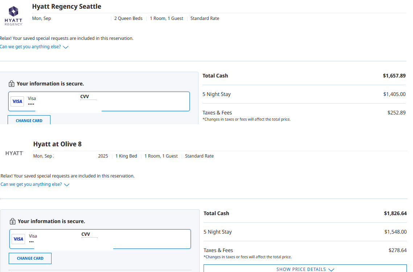Click the $1,405.00 five night stay price
This screenshot has height=272, width=413.
point(394,94)
